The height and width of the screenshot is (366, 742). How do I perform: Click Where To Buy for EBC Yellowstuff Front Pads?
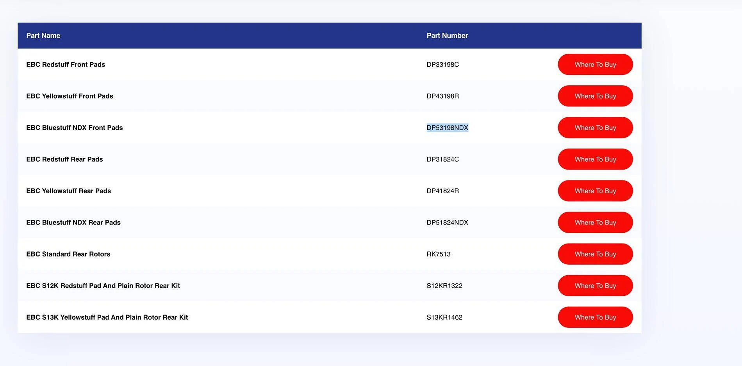(595, 96)
